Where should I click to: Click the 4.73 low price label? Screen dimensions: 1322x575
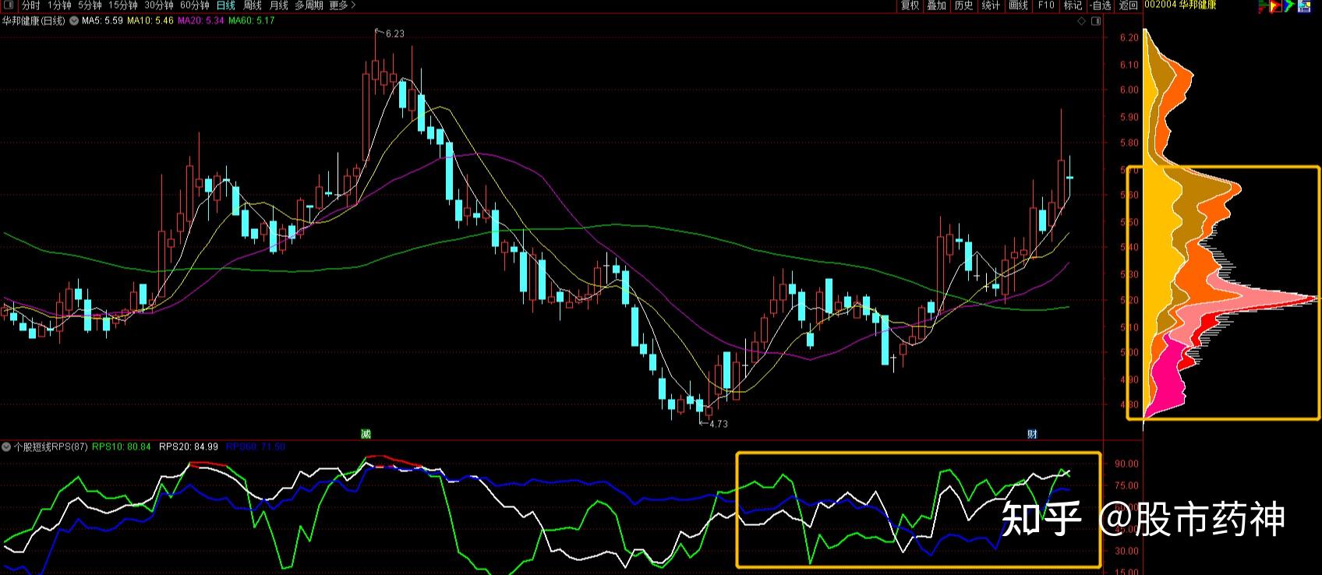[719, 424]
